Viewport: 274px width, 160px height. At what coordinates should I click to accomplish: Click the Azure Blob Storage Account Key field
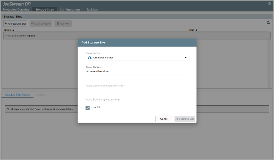(137, 99)
